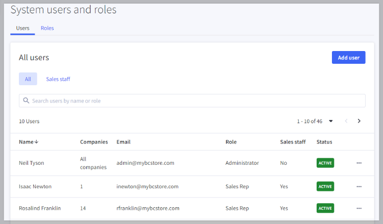Open actions menu for Rosalind Franklin
383x224 pixels.
(358, 208)
